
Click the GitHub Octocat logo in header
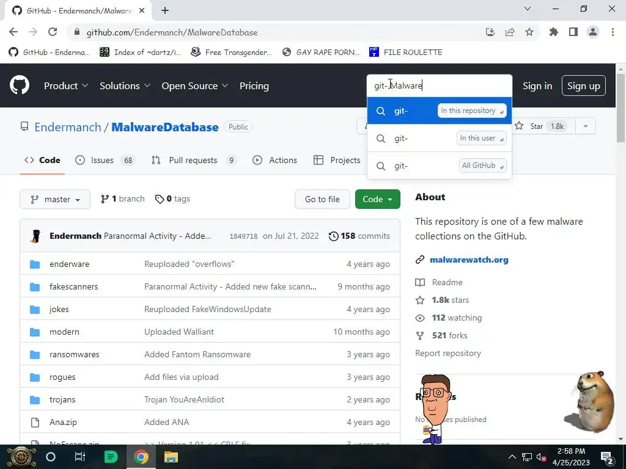(x=20, y=85)
